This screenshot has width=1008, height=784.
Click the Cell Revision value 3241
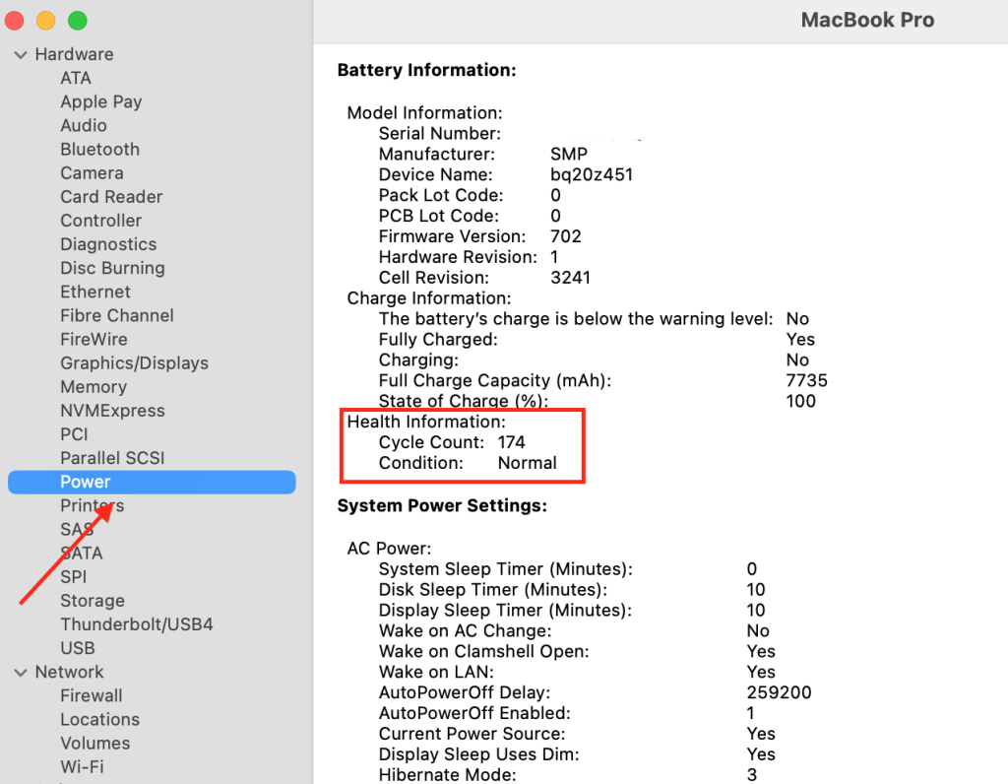(x=570, y=278)
